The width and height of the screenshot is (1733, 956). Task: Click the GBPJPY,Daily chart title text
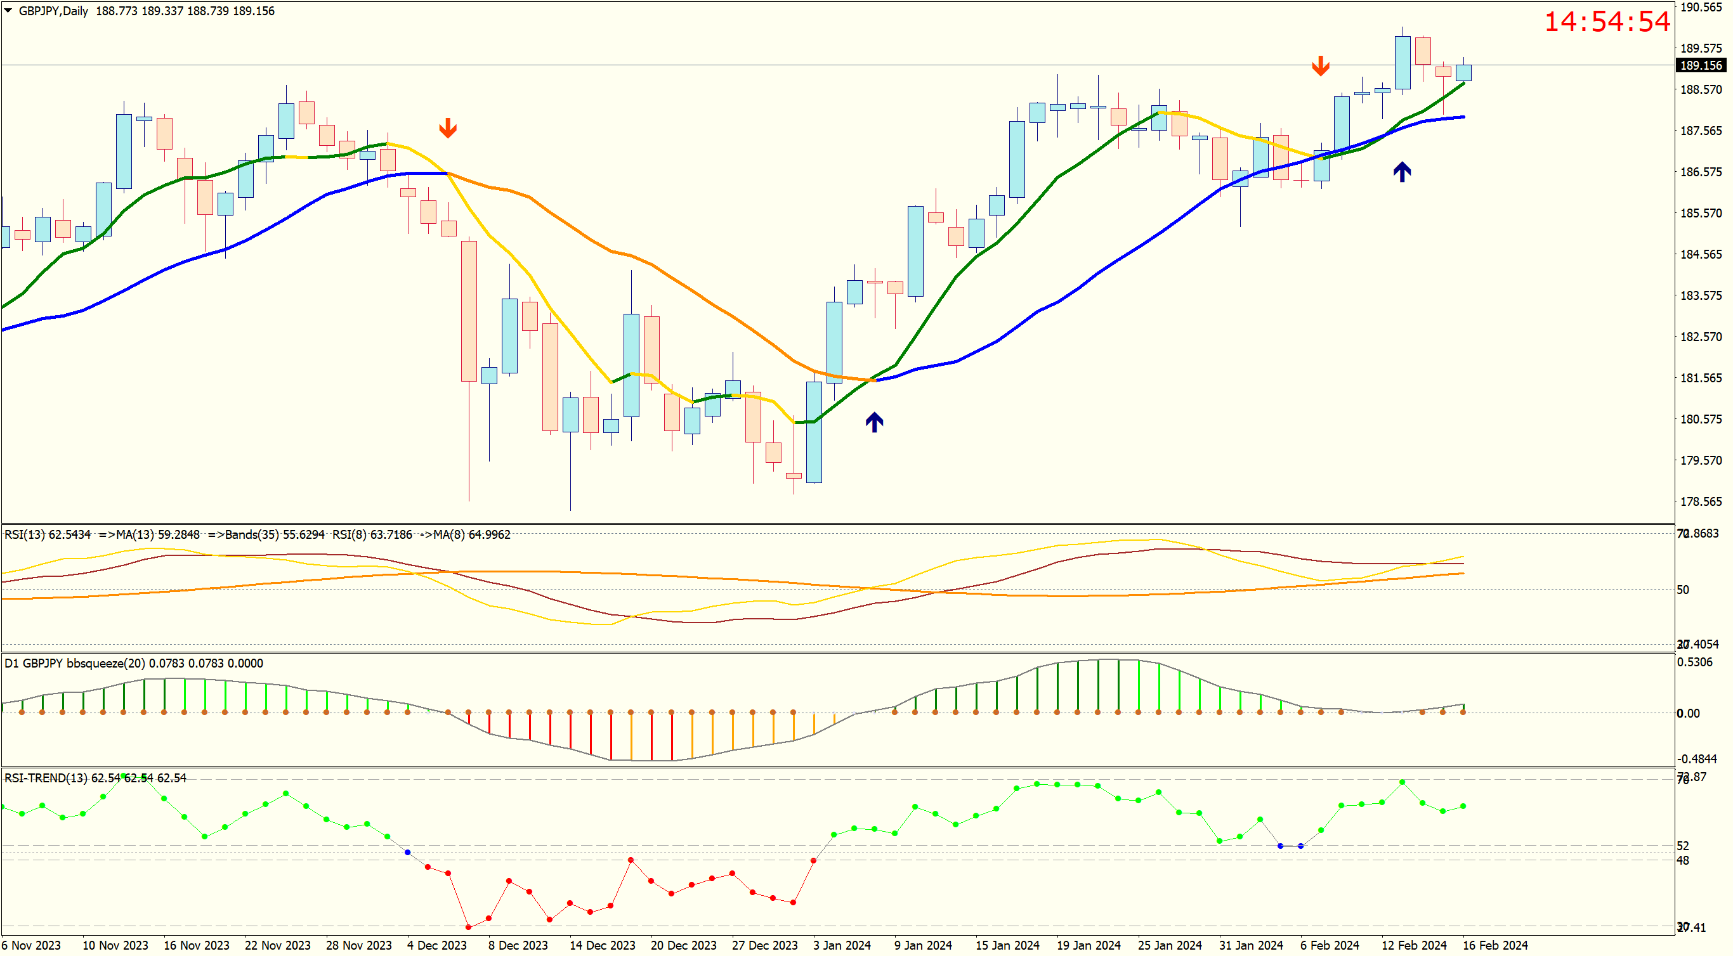tap(53, 11)
